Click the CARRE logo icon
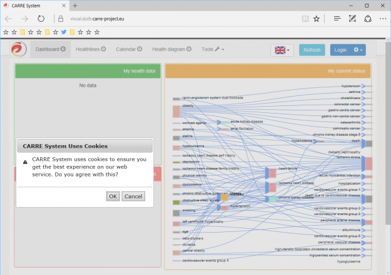The height and width of the screenshot is (275, 391). click(18, 49)
